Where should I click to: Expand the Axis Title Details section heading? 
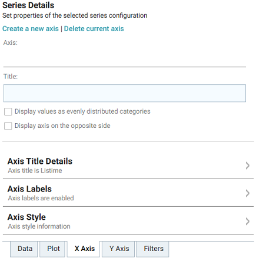tap(40, 161)
